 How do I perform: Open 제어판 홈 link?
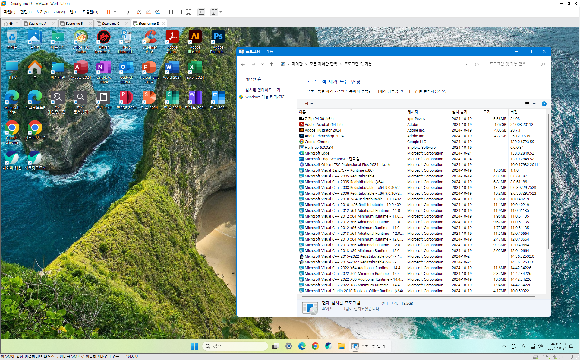(x=253, y=79)
